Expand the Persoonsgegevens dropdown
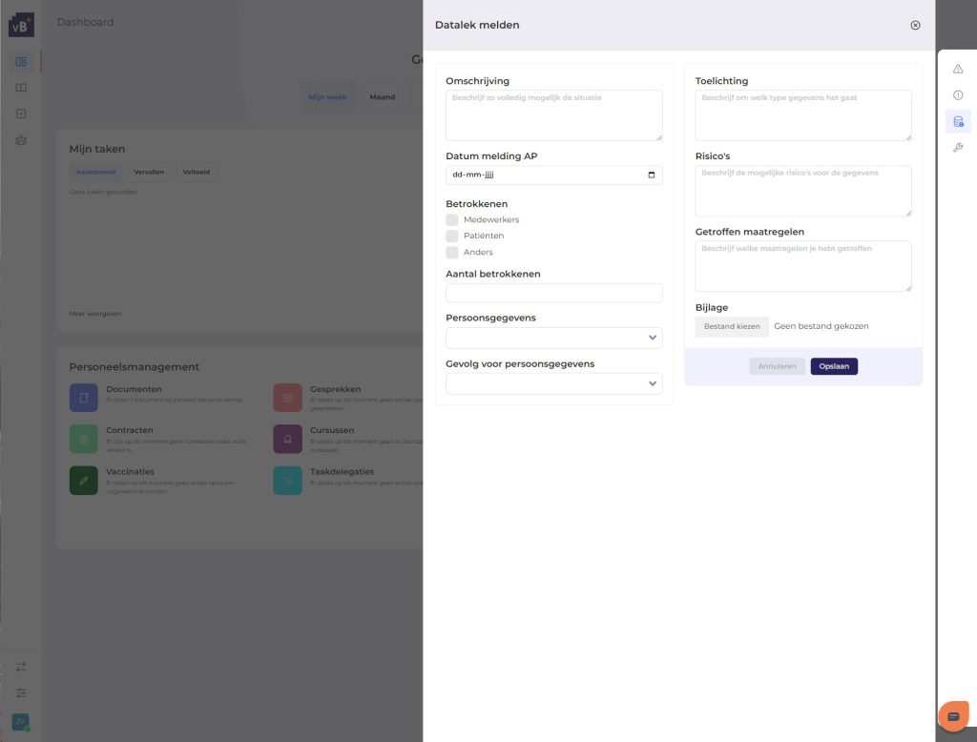The image size is (977, 742). click(553, 338)
